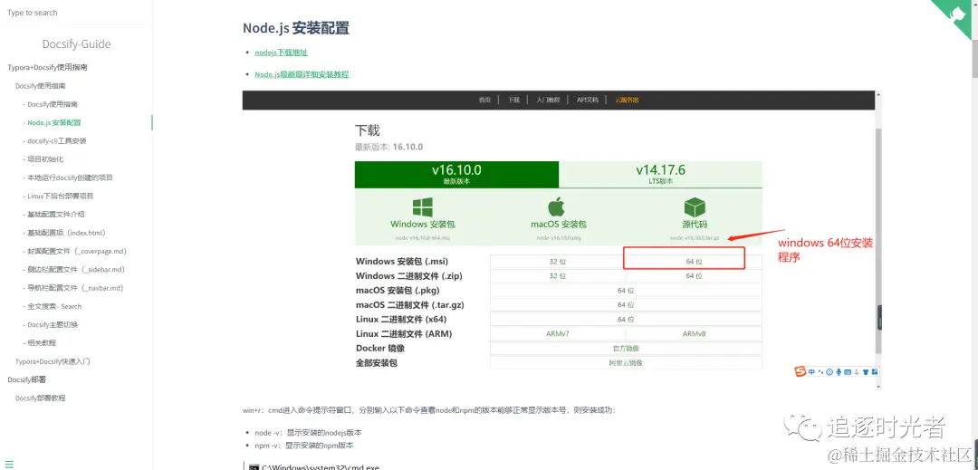Open Typora+Docsify使用指南 in the sidebar

[x=47, y=67]
